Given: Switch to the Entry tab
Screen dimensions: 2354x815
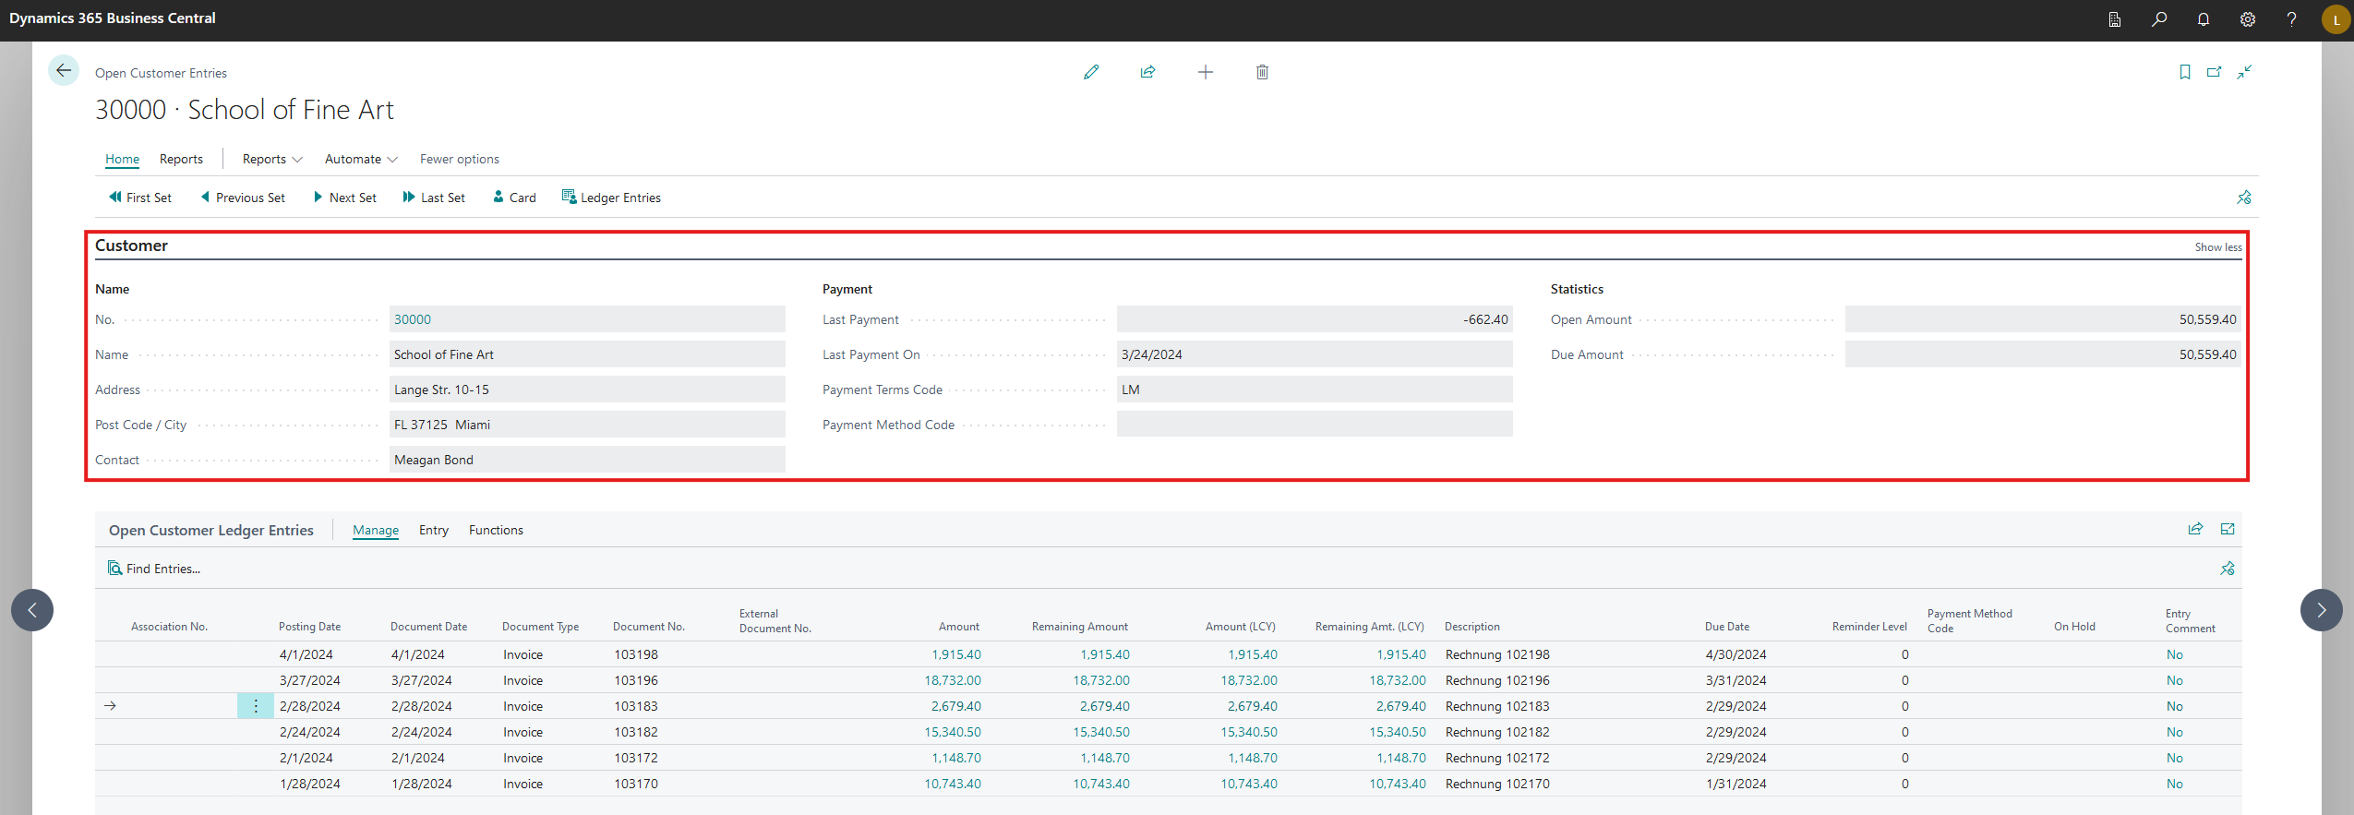Looking at the screenshot, I should click(433, 530).
